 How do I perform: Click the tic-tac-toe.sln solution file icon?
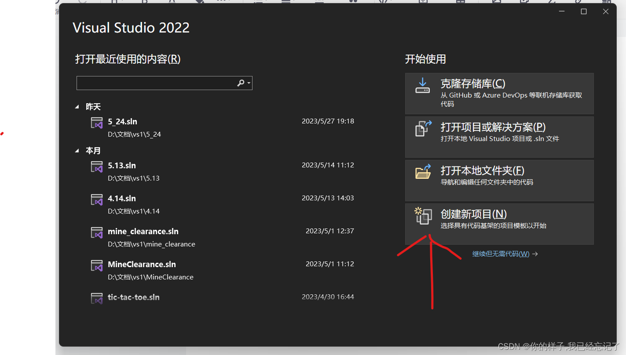[x=97, y=298]
